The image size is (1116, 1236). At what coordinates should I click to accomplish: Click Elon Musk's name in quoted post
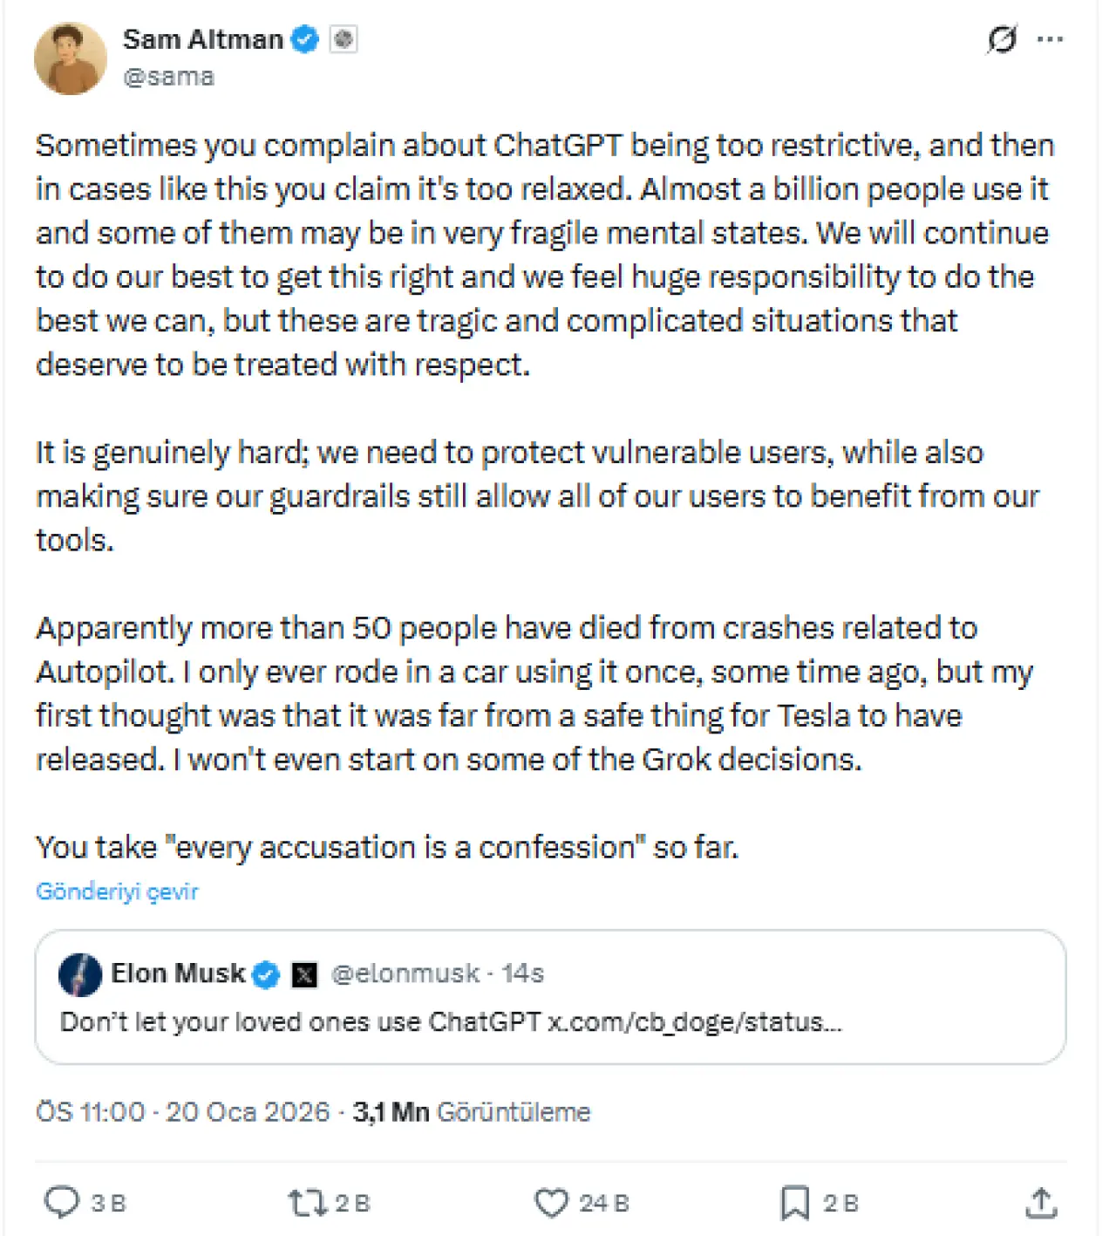[x=178, y=973]
